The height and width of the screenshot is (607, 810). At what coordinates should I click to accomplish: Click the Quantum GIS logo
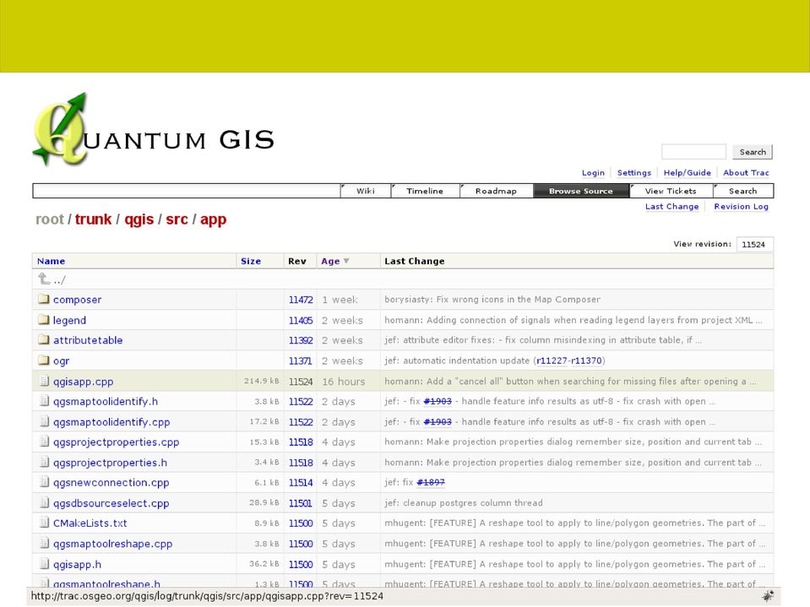(154, 130)
